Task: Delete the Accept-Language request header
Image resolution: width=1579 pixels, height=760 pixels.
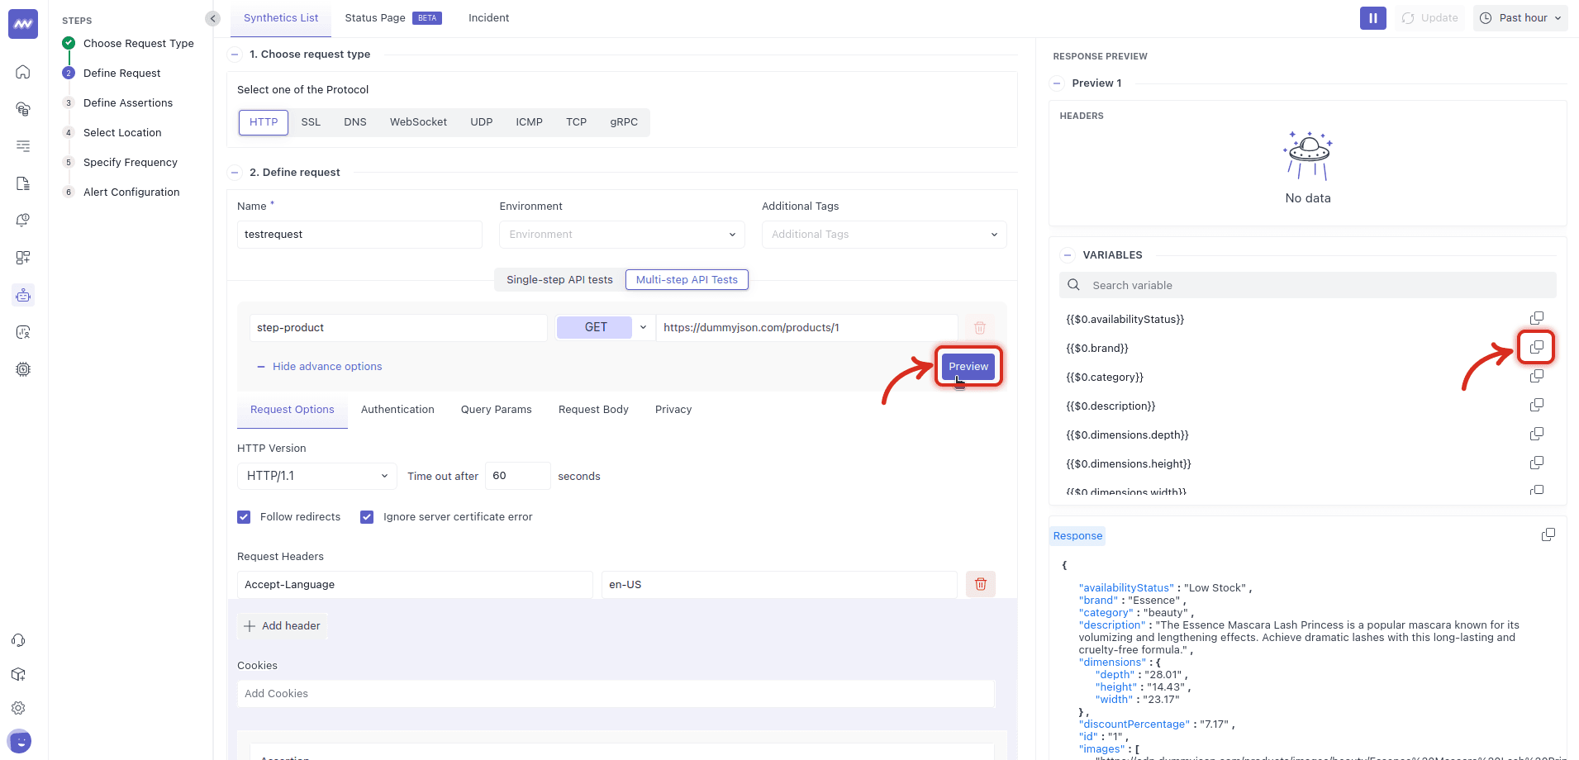Action: 980,584
